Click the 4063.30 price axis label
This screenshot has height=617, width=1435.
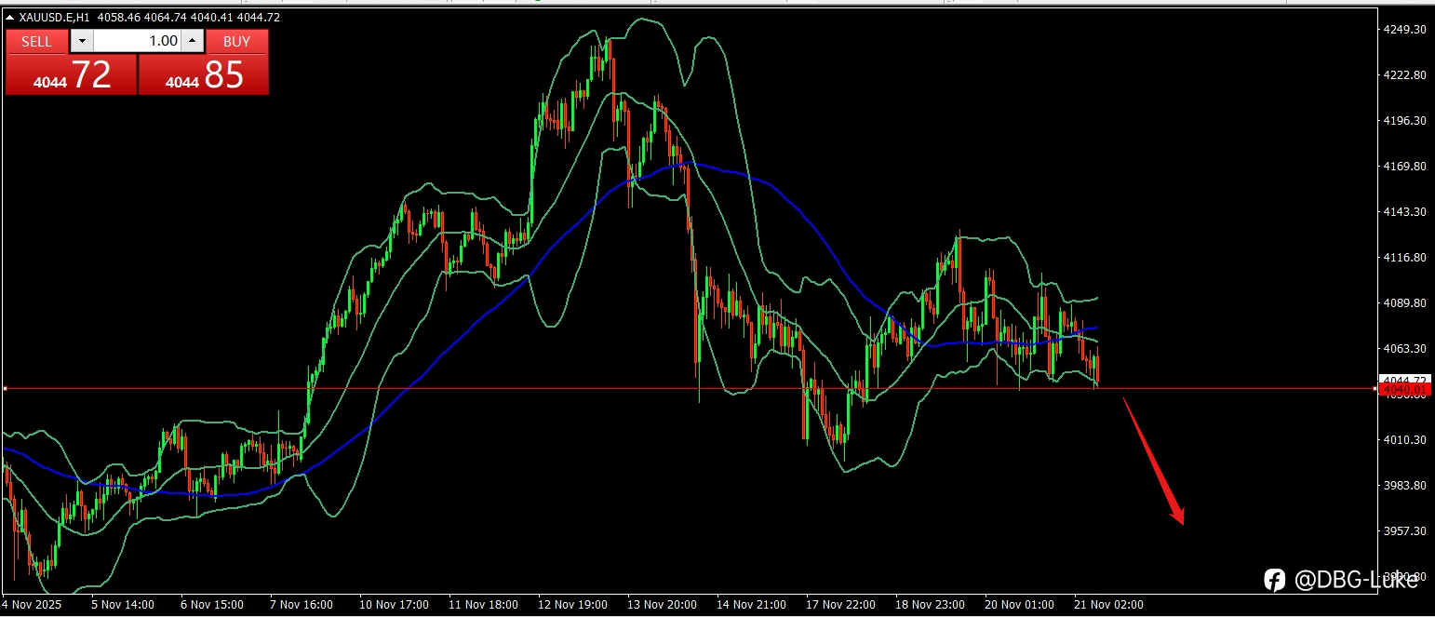(1405, 349)
